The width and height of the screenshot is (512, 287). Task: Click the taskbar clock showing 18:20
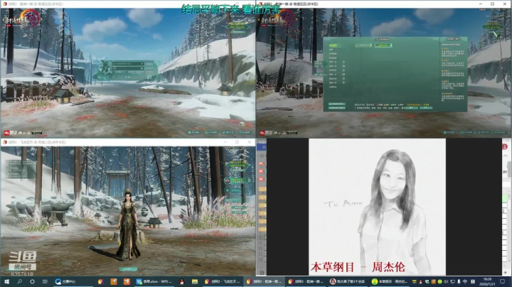coord(487,281)
